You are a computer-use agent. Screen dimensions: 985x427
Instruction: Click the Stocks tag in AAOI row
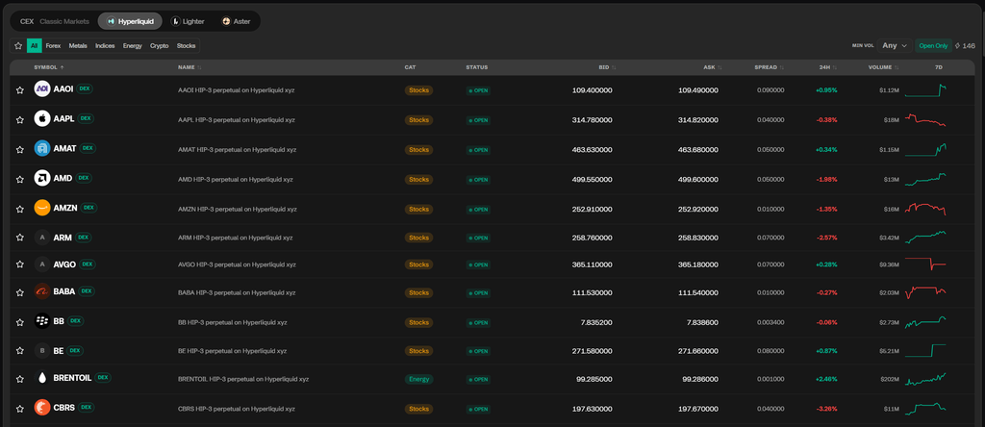[419, 90]
